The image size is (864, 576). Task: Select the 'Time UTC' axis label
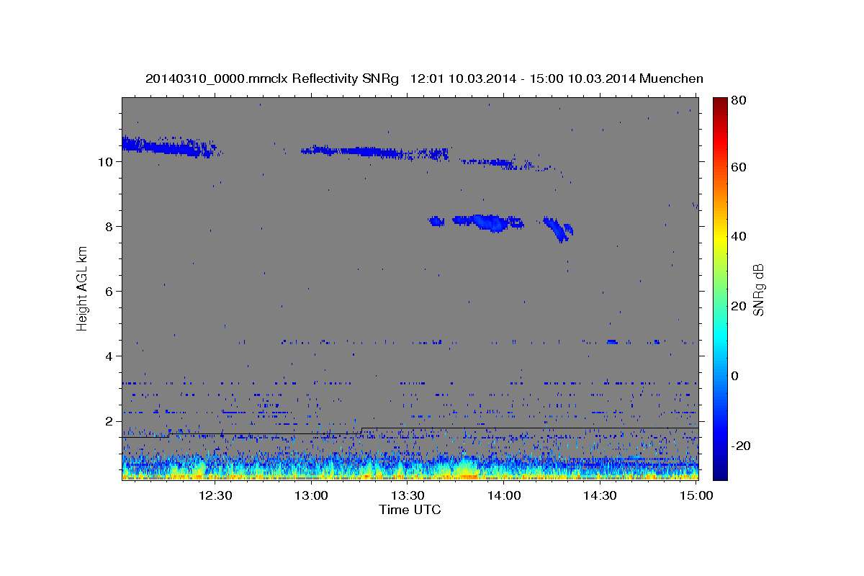pyautogui.click(x=410, y=510)
